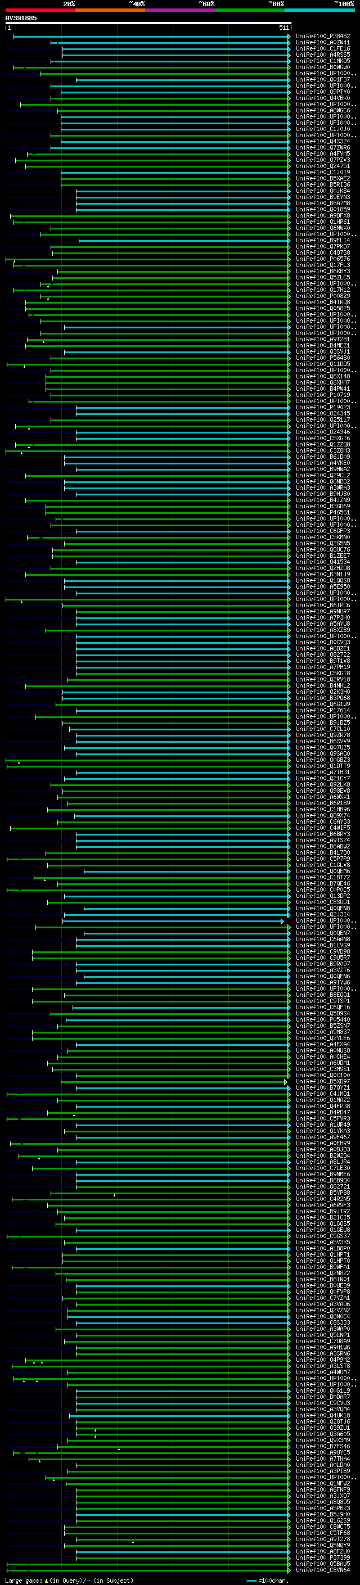Select the UniRef100_A7THA4 label
Image resolution: width=360 pixels, height=1585 pixels.
(x=322, y=1459)
